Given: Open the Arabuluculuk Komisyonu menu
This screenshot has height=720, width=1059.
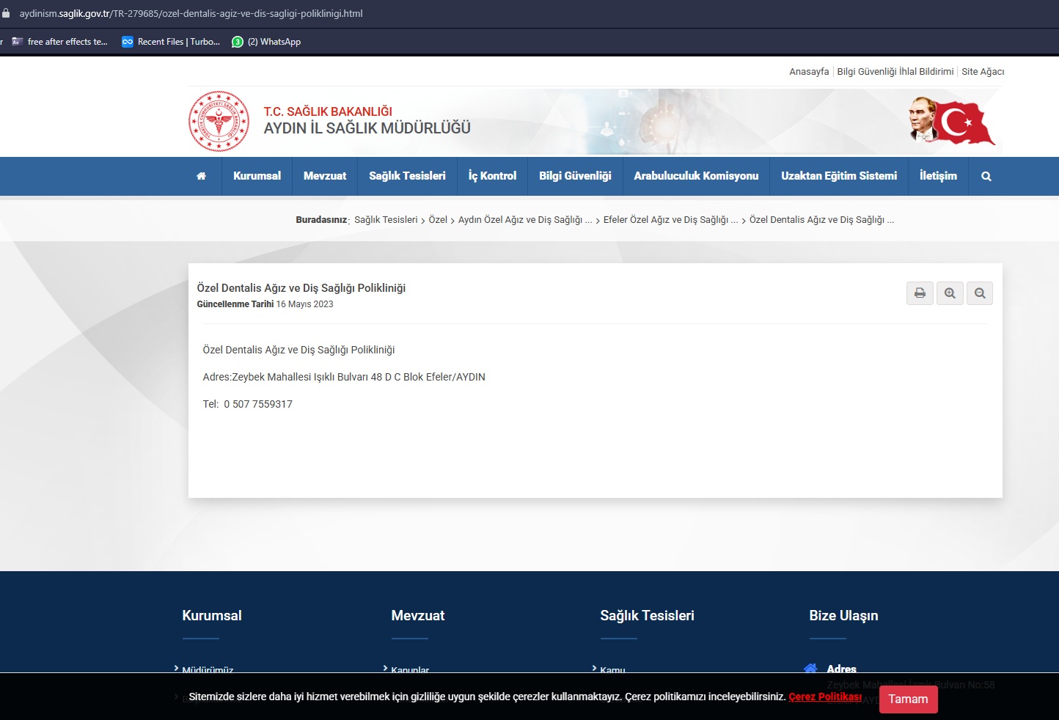Looking at the screenshot, I should [696, 176].
